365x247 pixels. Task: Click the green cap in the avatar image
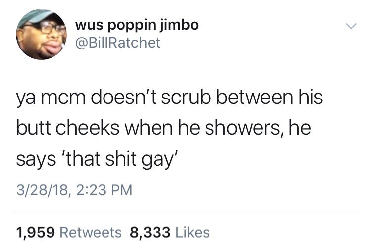pos(35,16)
